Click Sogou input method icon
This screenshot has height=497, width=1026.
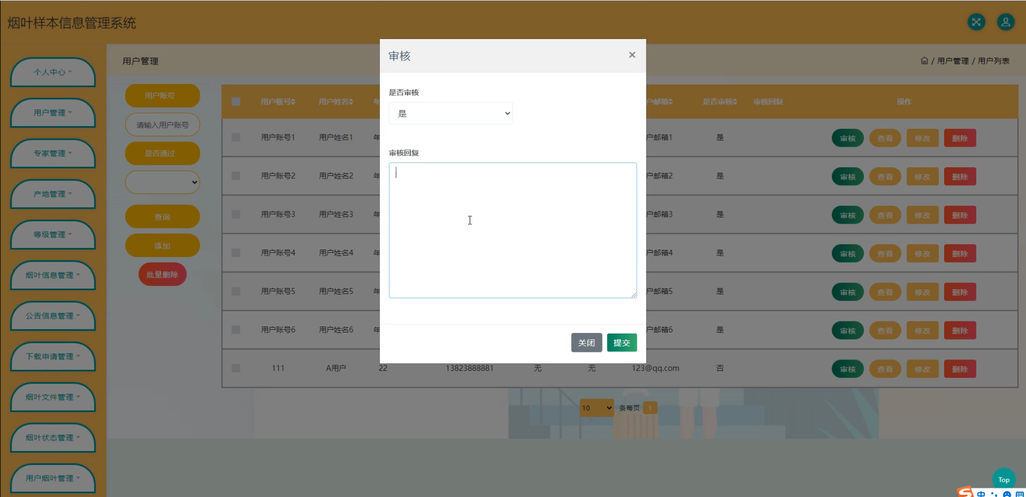pos(966,492)
